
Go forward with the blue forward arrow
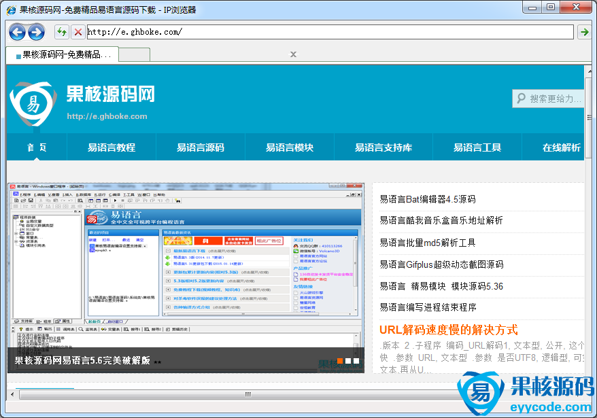[36, 33]
